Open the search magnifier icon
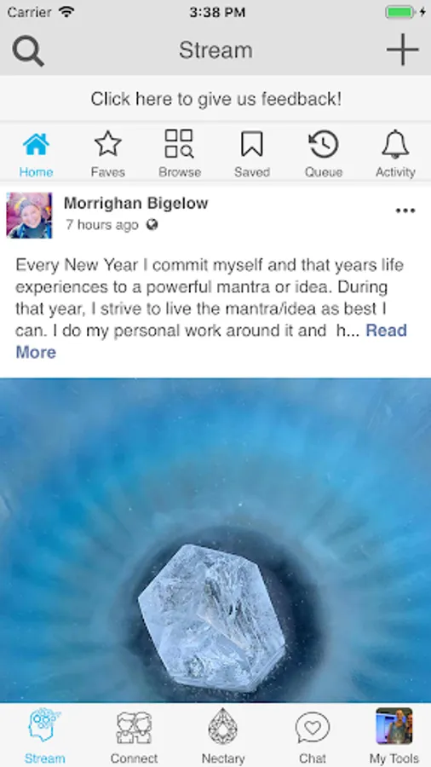 point(28,51)
